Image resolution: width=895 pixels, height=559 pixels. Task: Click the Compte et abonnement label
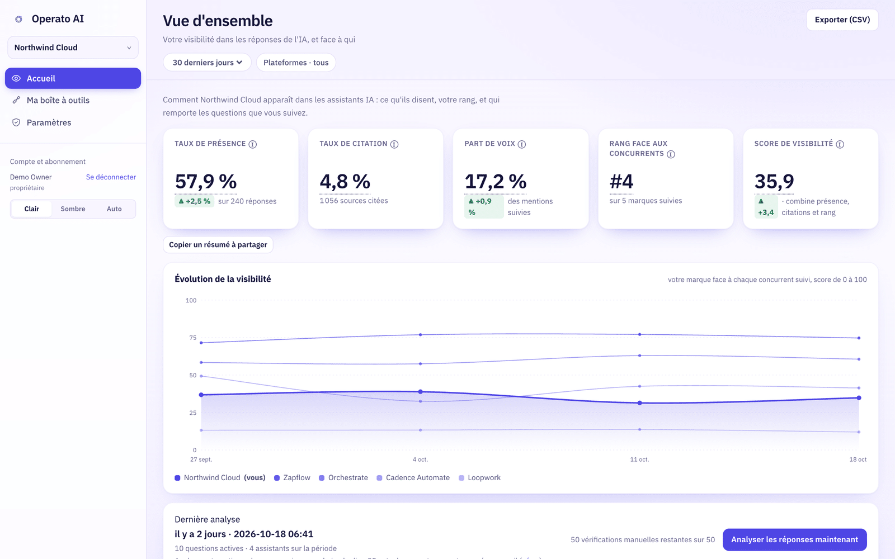click(x=48, y=162)
